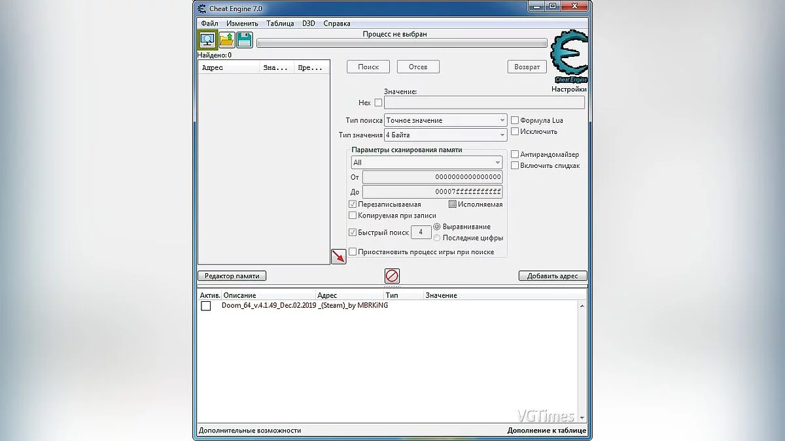The image size is (785, 441).
Task: Click the Добавить адрес button
Action: click(553, 276)
